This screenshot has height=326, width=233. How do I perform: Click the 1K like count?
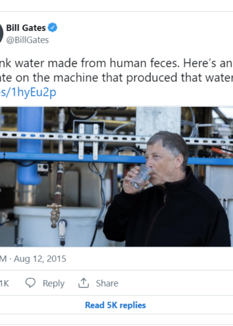5,283
